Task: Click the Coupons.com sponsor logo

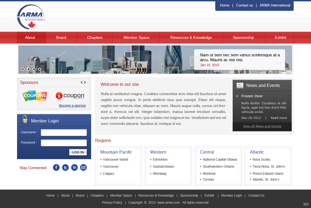Action: (35, 96)
